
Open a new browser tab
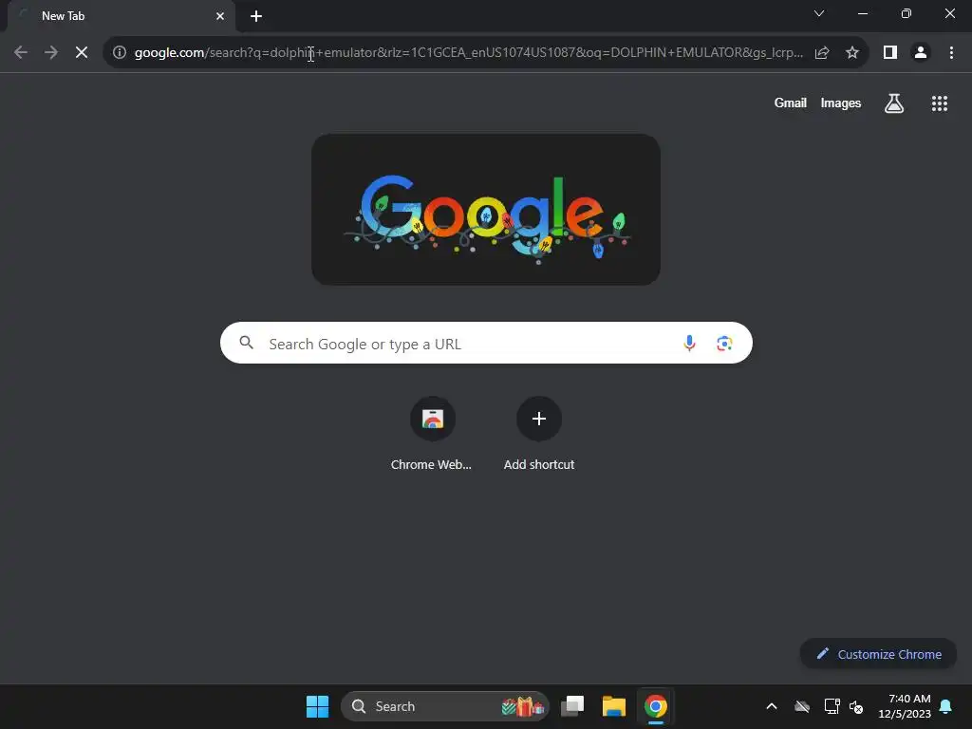pyautogui.click(x=256, y=16)
